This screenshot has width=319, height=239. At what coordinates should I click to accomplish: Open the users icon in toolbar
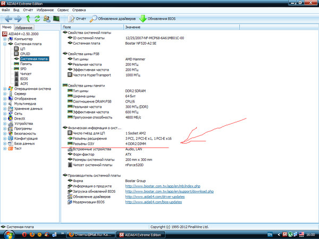tap(47, 19)
